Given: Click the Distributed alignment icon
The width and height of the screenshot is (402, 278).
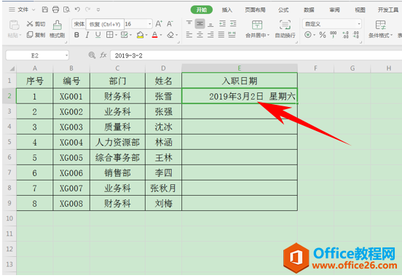Looking at the screenshot, I should (232, 35).
